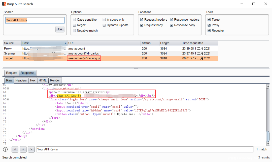Click the bottom 'Your API Key is' search box
272x162 pixels.
click(145, 149)
